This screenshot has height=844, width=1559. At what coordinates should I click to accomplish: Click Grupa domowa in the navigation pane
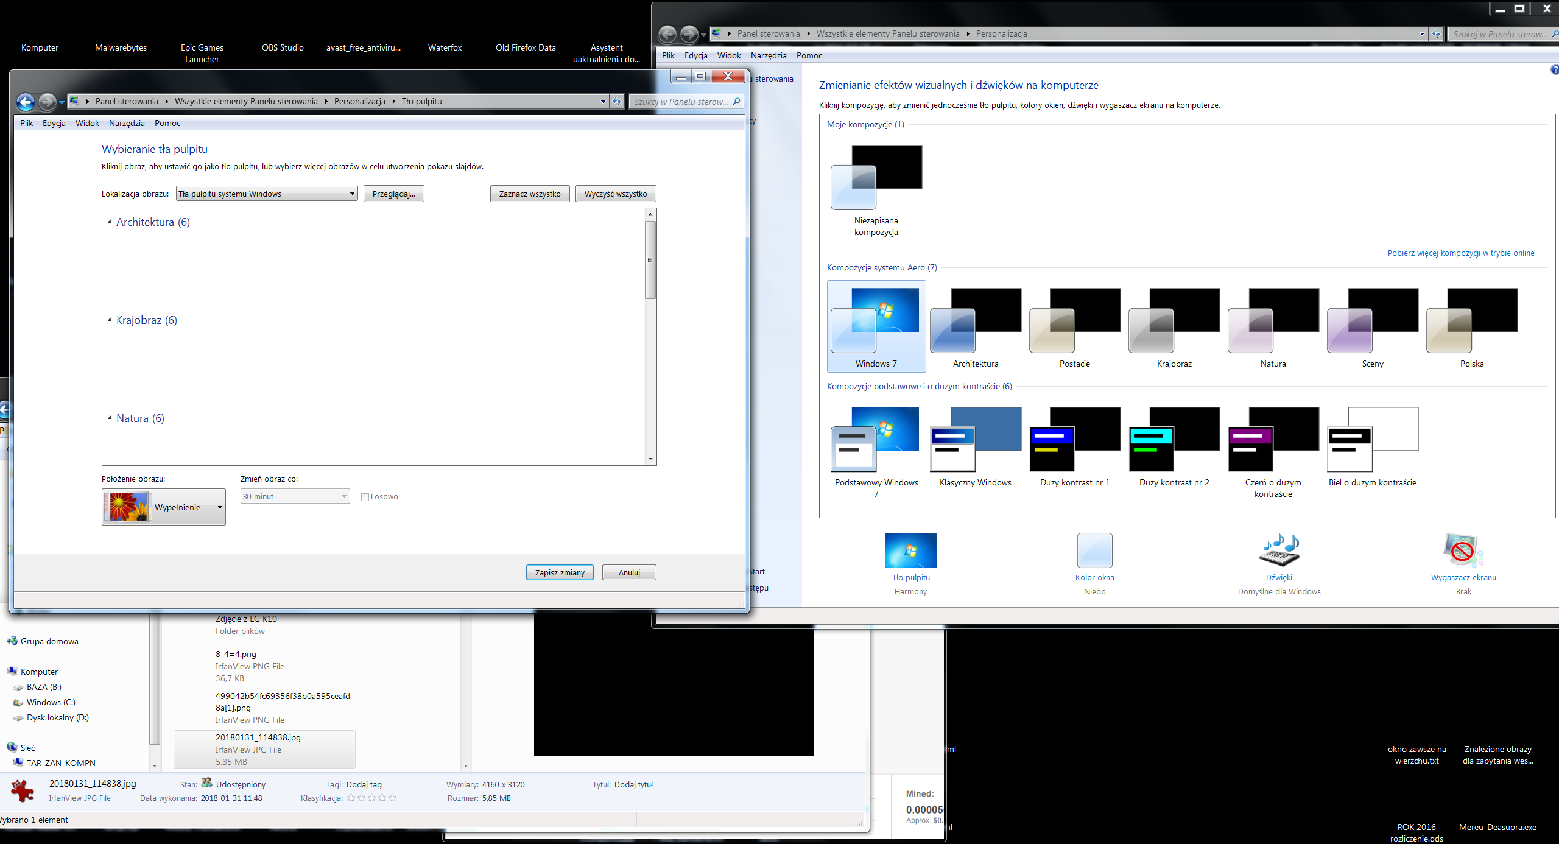tap(49, 641)
